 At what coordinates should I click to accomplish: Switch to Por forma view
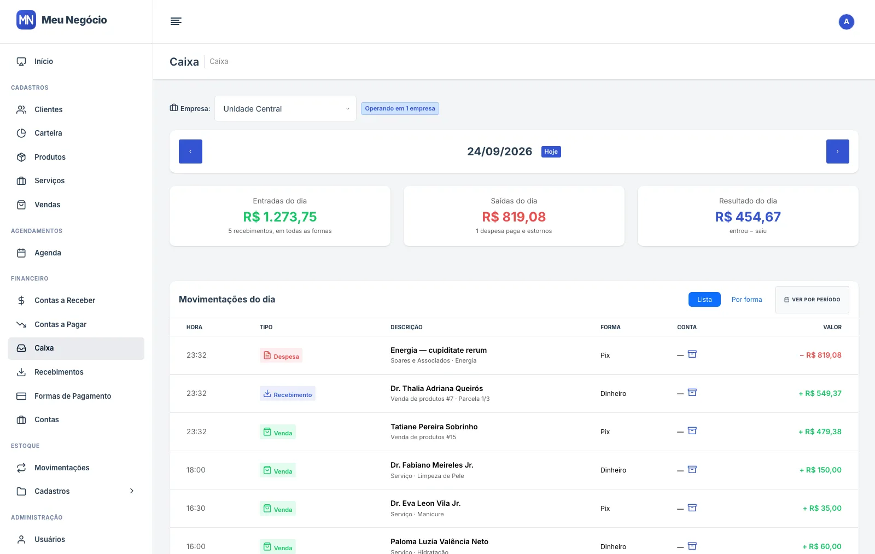tap(746, 300)
